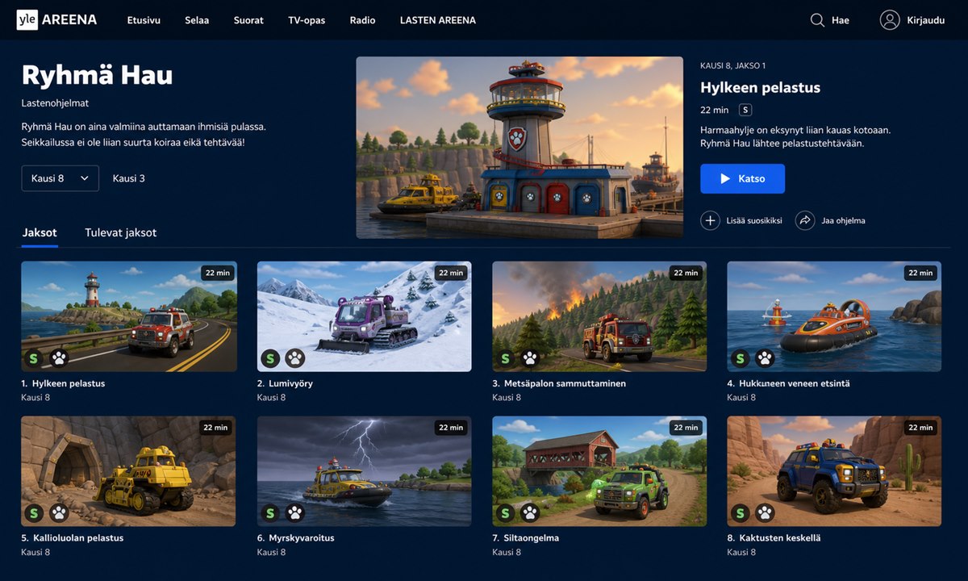Screen dimensions: 968x581
Task: Open LASTEN AREENA in the top navigation
Action: [438, 20]
